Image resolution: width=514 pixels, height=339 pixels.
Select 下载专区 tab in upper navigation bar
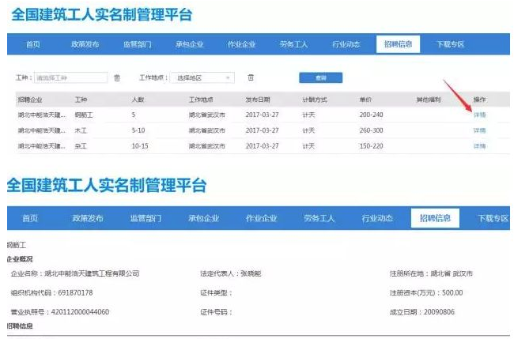450,44
